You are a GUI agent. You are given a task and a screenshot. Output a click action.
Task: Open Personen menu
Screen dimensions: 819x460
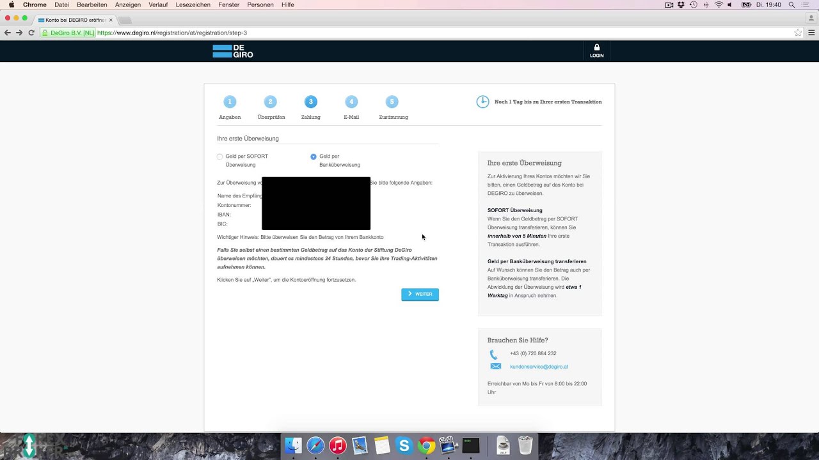coord(260,4)
